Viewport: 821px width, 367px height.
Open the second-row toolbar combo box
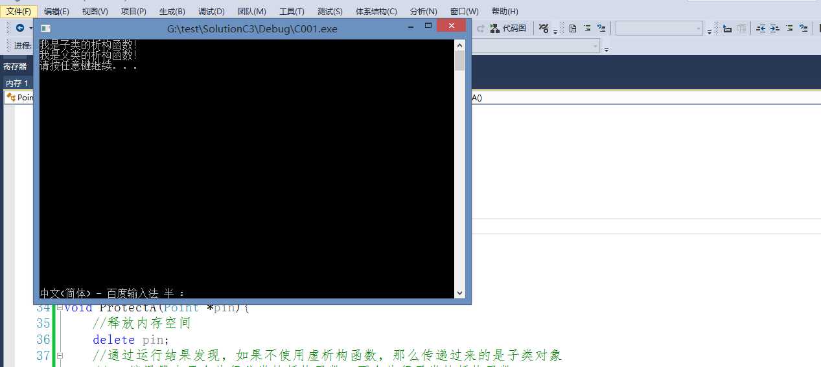[x=535, y=46]
